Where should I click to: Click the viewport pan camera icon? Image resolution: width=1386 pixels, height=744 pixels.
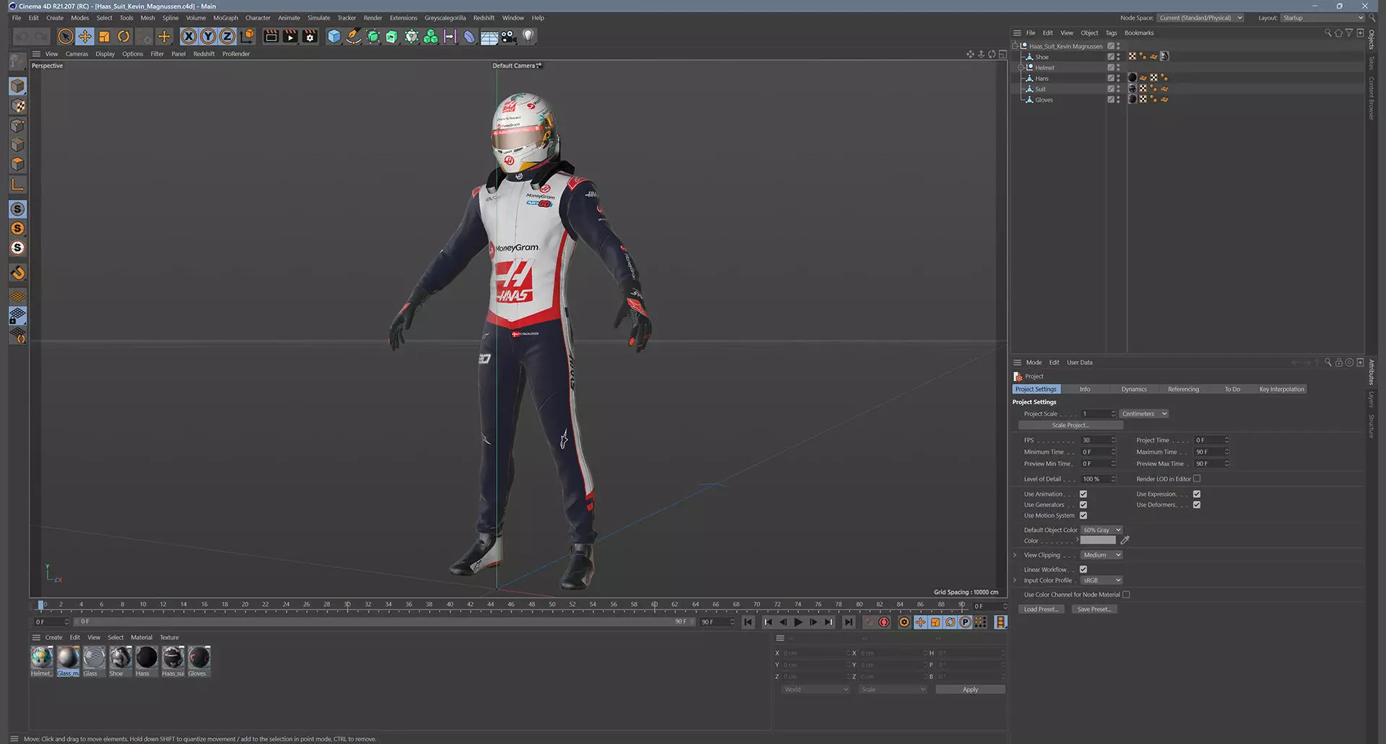[x=970, y=54]
